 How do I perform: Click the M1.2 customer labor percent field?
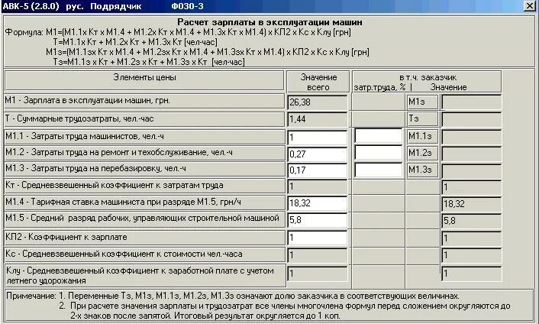378,153
